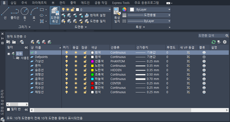Click the New Property Filter icon
The width and height of the screenshot is (230, 122).
coord(8,42)
